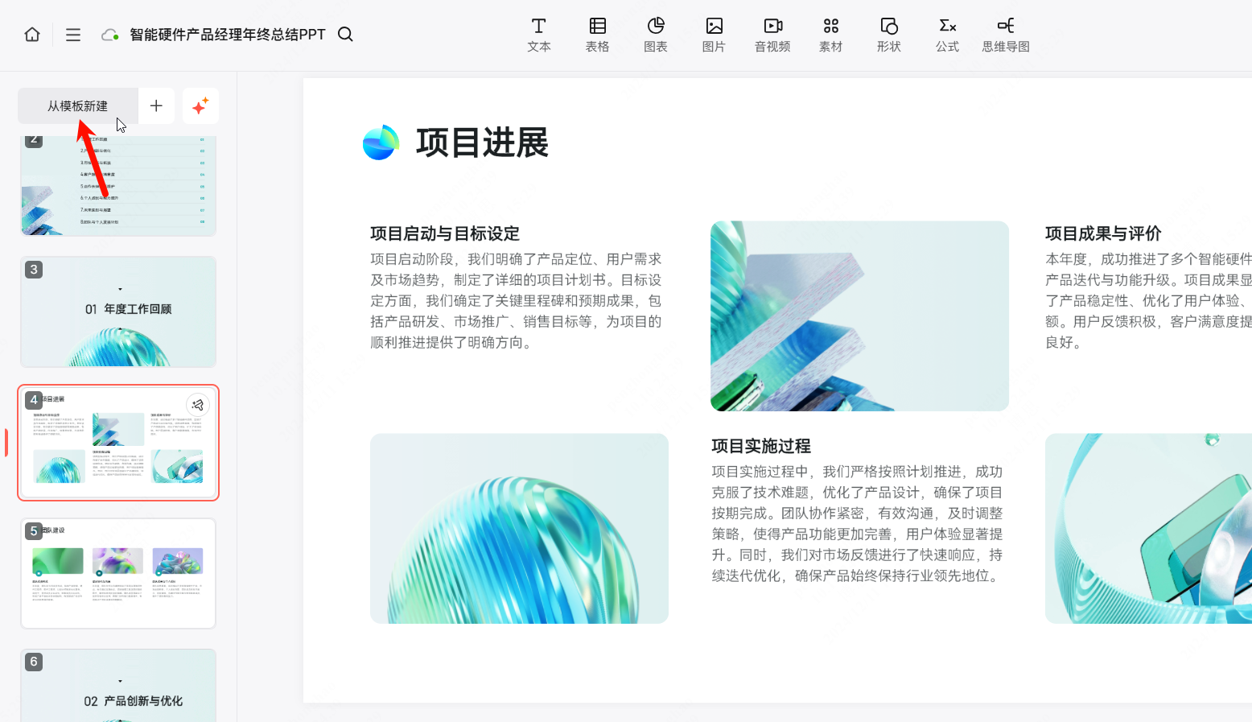Select slide 5 团队建设 thumbnail
This screenshot has height=722, width=1252.
118,573
